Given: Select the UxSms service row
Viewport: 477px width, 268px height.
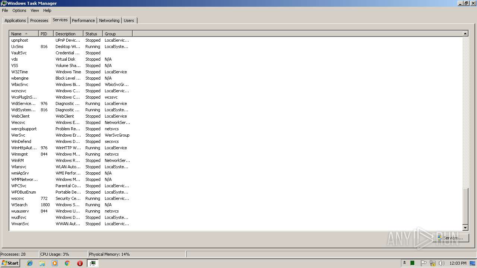Looking at the screenshot, I should point(71,47).
